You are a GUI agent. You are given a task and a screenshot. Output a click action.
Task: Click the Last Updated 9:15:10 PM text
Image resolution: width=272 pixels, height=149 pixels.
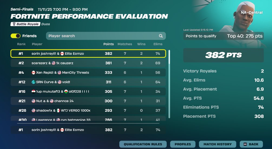pos(198,30)
